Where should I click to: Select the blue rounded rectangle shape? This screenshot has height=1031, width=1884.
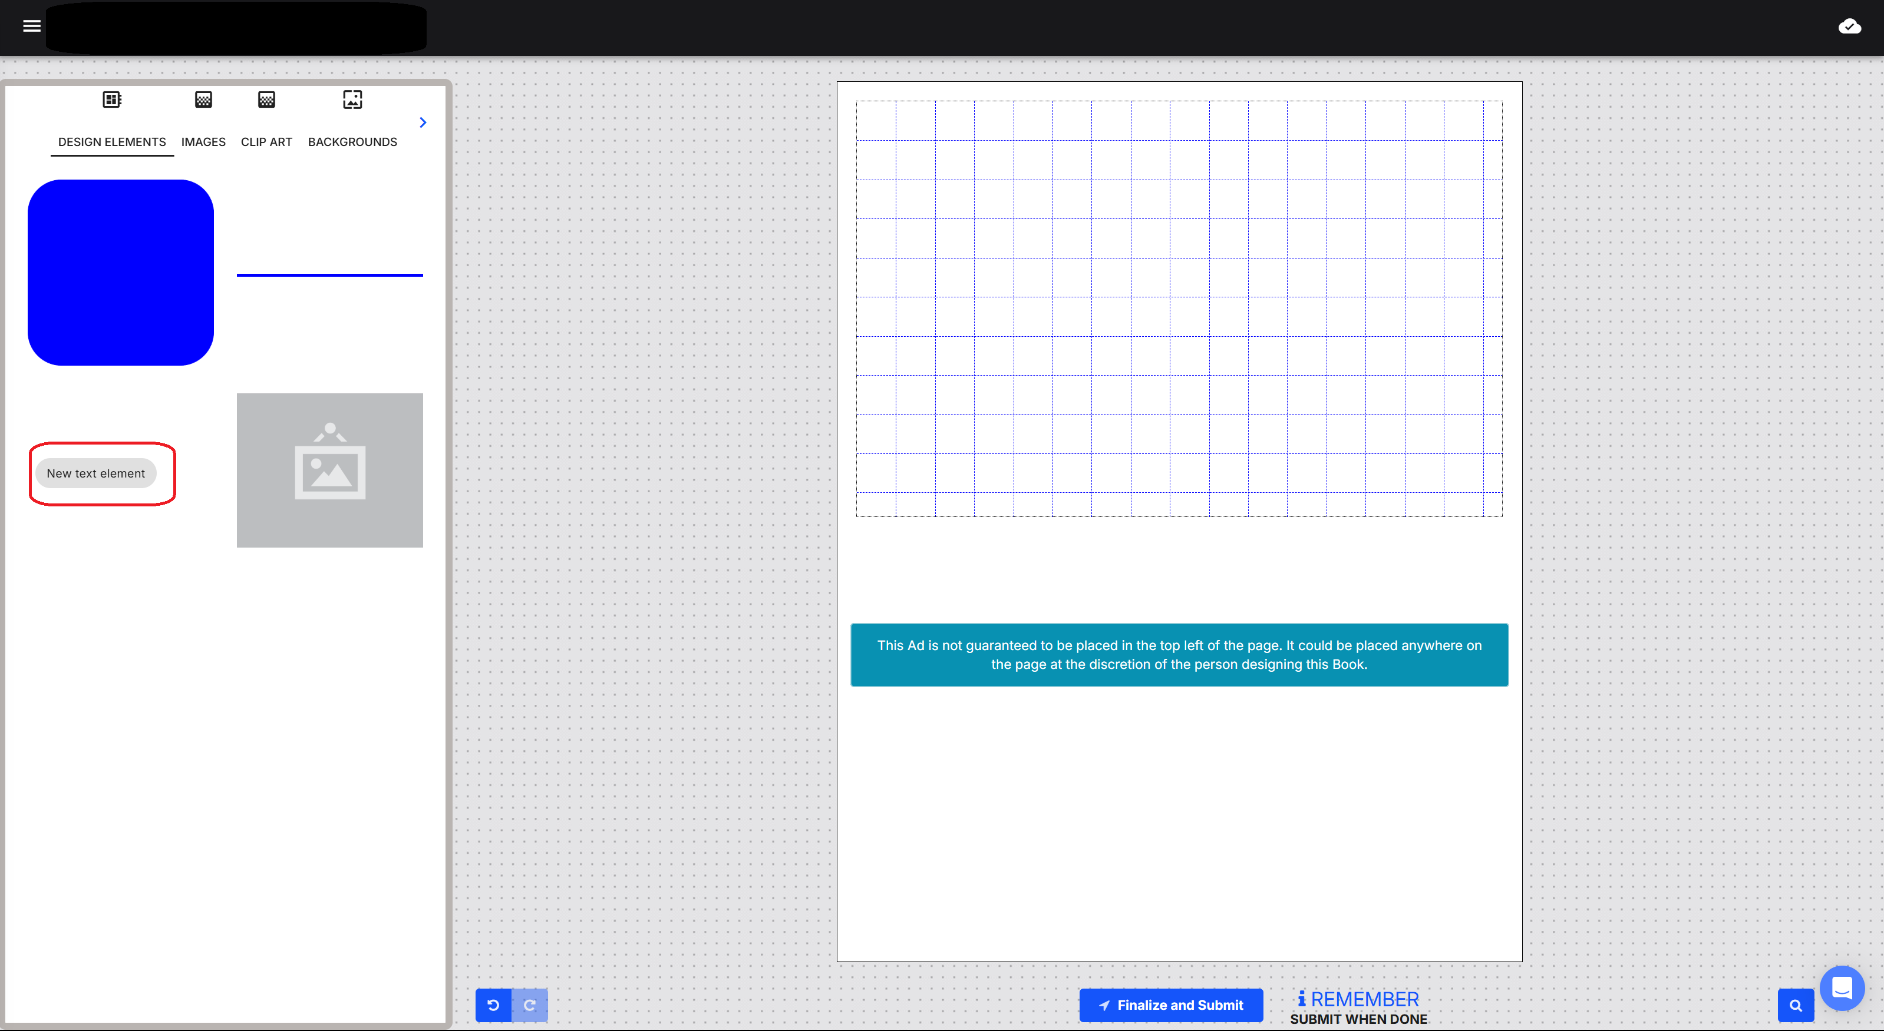click(x=121, y=273)
